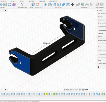Select the Shell tool icon

(x=59, y=4)
